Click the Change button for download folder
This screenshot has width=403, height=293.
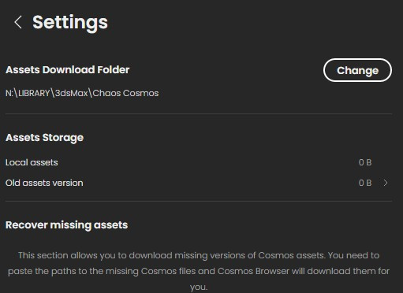pos(357,70)
